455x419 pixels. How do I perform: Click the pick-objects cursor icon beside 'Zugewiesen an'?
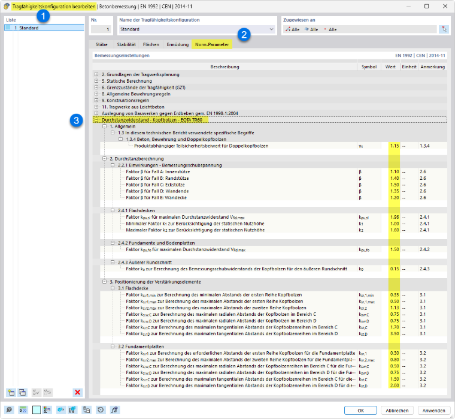point(444,29)
